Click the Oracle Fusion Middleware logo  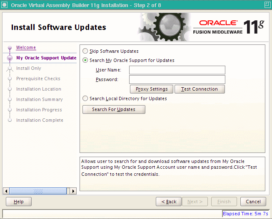(x=228, y=27)
